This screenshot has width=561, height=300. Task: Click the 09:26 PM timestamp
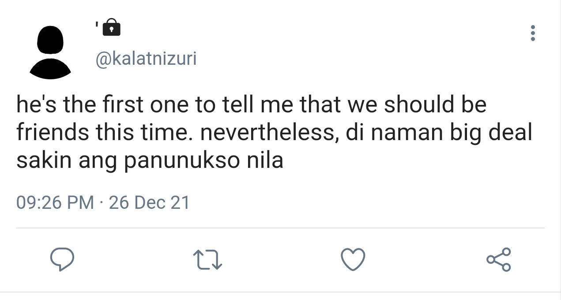(x=55, y=203)
